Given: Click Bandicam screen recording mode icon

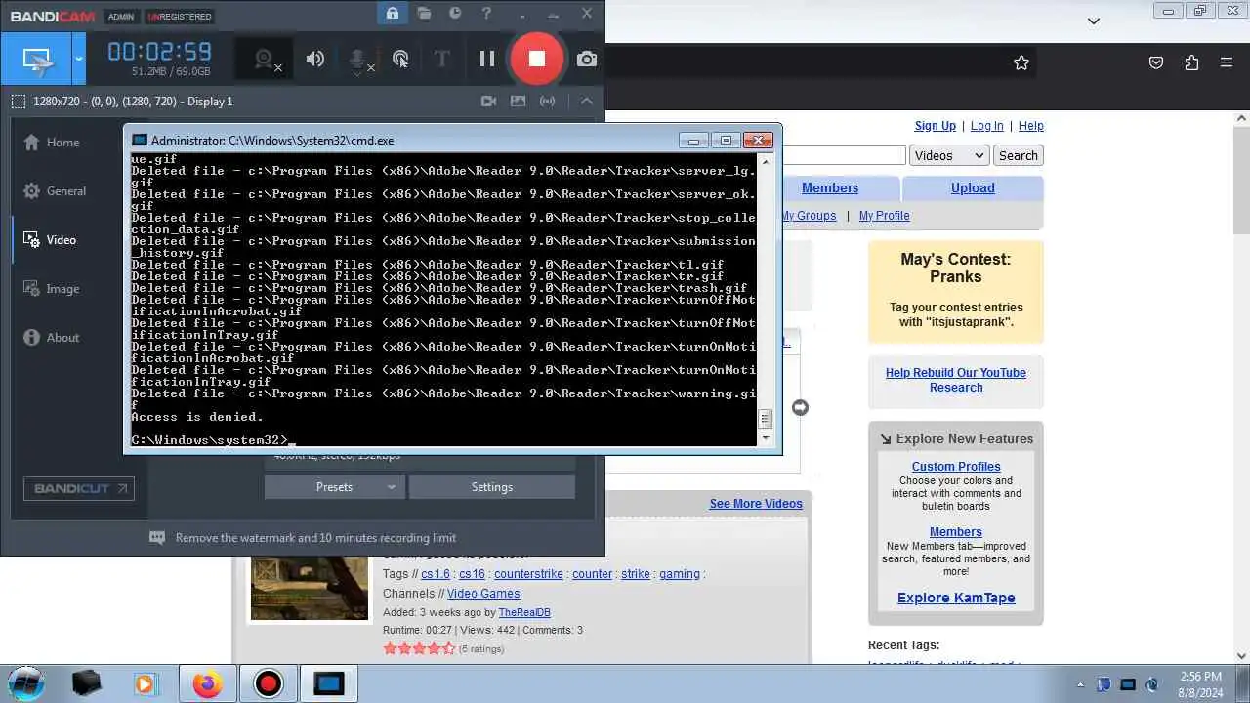Looking at the screenshot, I should point(36,60).
